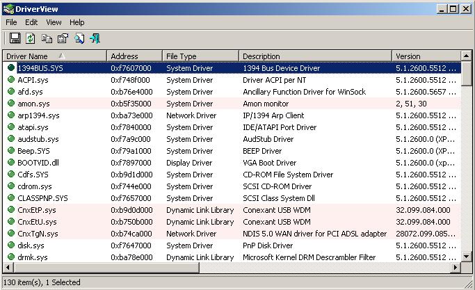Click the green icon beside disk.sys
The image size is (475, 290).
coord(11,245)
